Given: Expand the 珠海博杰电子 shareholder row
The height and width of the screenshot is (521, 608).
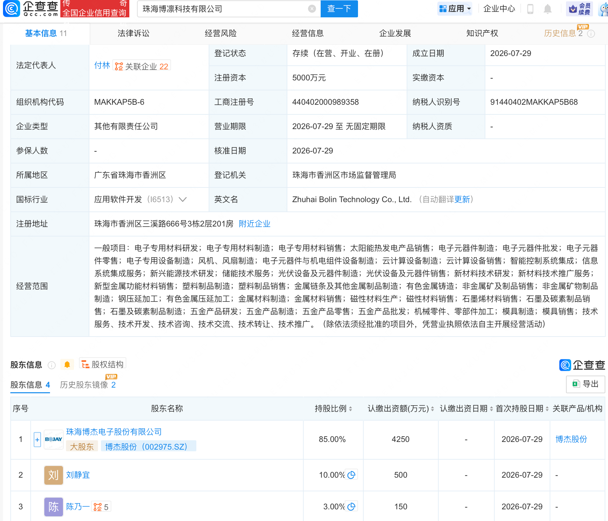Looking at the screenshot, I should point(37,440).
